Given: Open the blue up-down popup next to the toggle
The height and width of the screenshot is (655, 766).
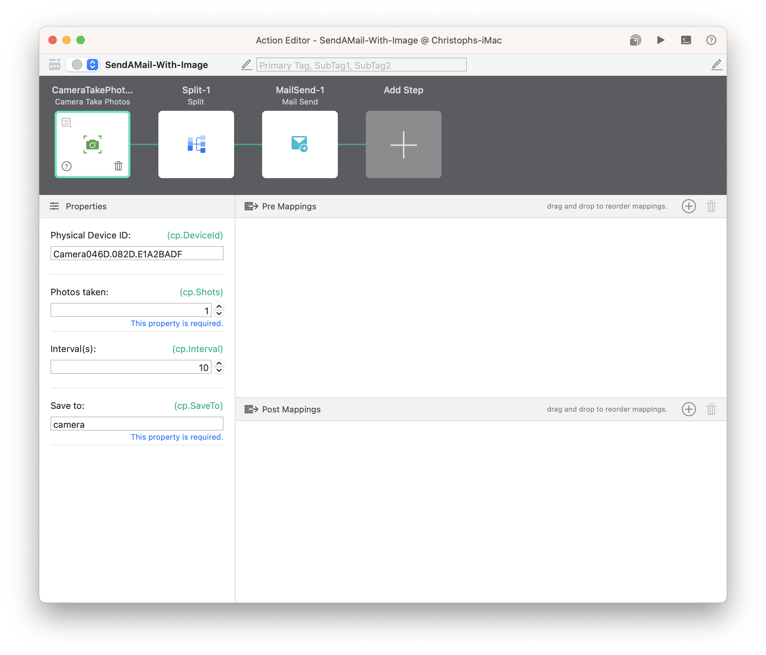Looking at the screenshot, I should [x=93, y=65].
